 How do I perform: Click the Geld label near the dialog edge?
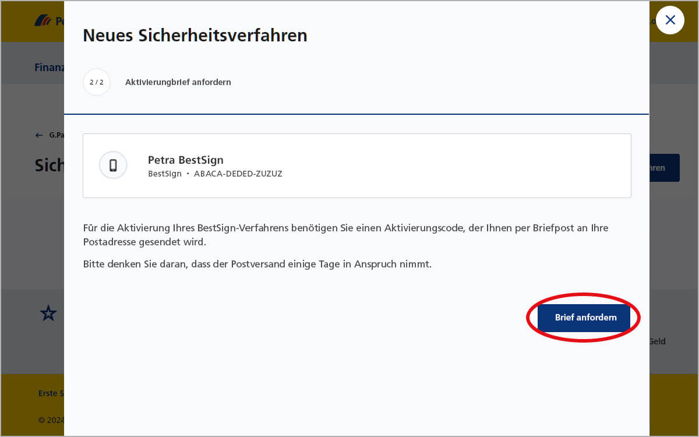click(x=657, y=341)
